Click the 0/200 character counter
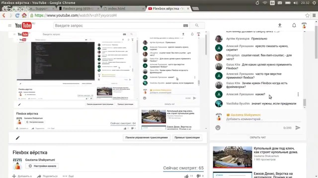 (287, 128)
